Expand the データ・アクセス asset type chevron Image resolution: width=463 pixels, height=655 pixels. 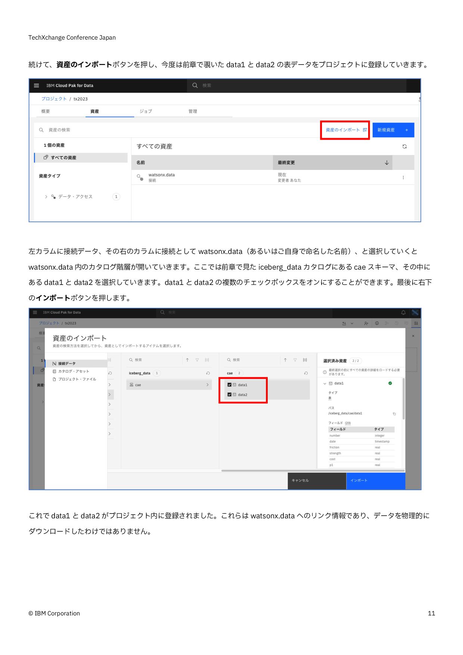tap(46, 197)
